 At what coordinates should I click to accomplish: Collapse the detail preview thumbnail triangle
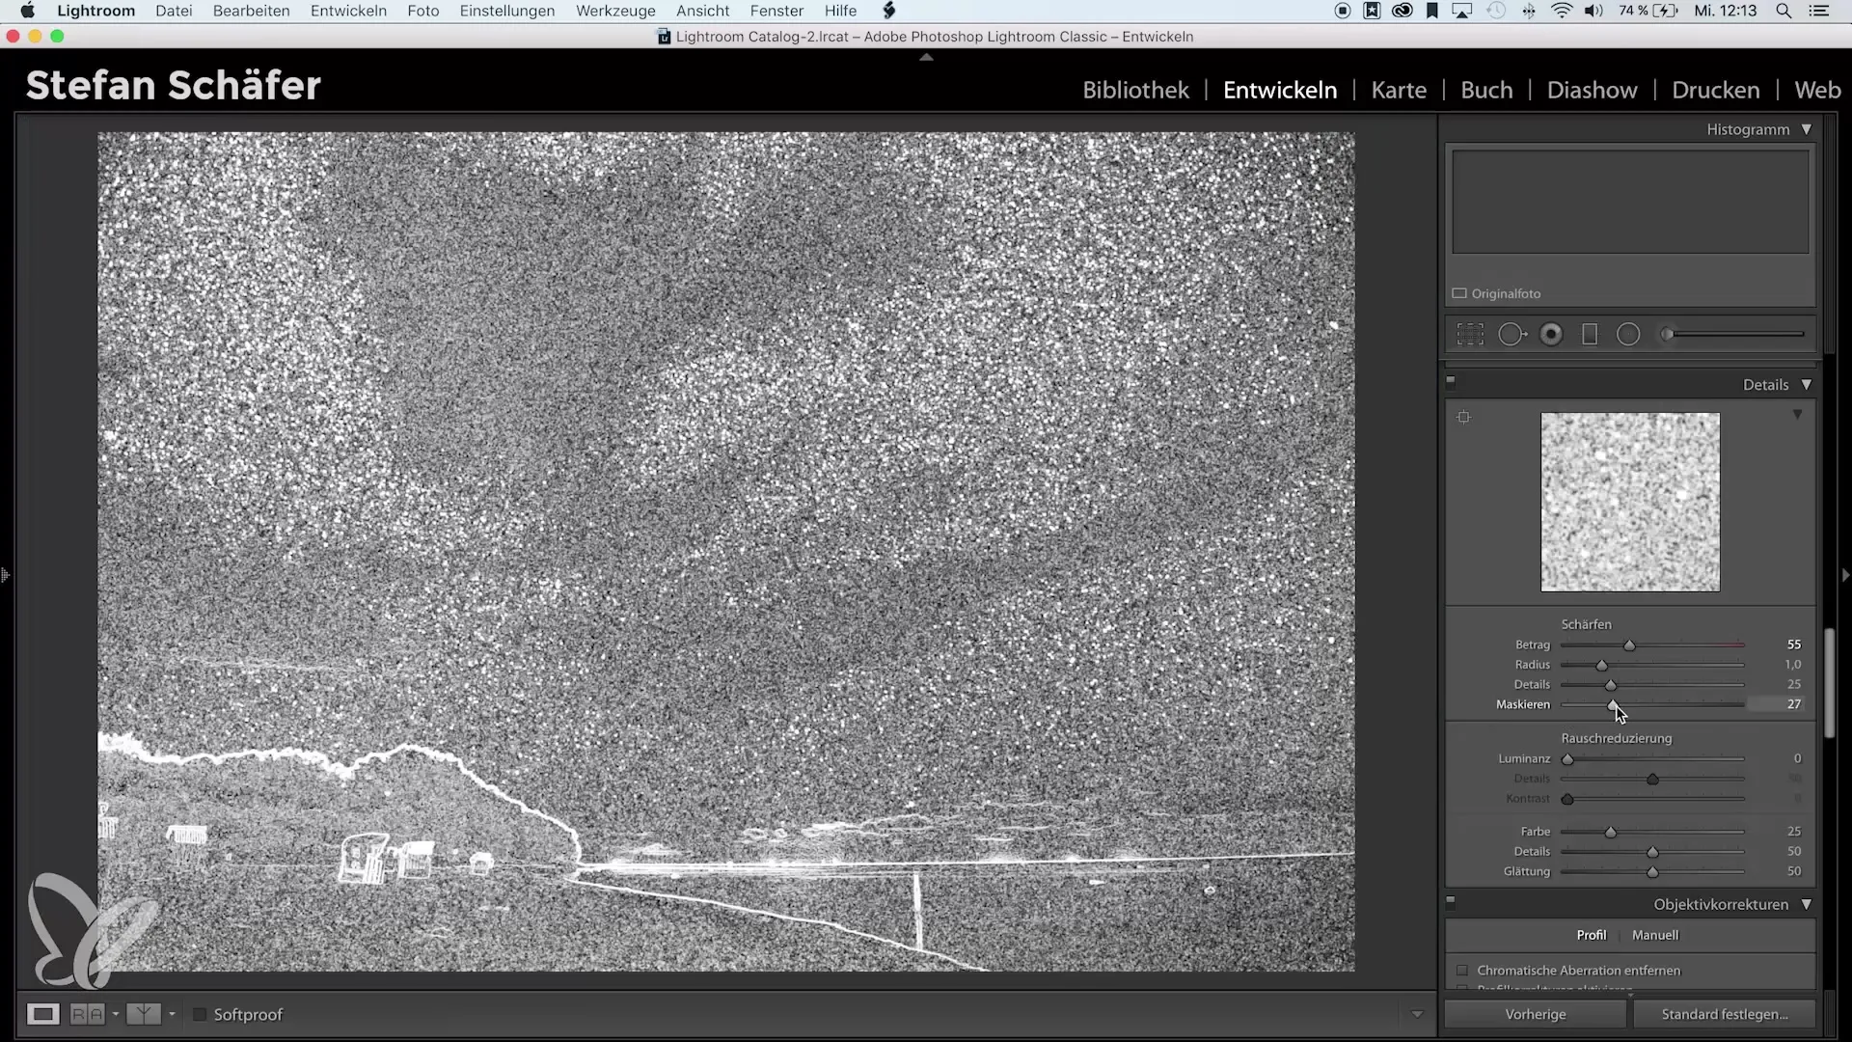point(1797,414)
